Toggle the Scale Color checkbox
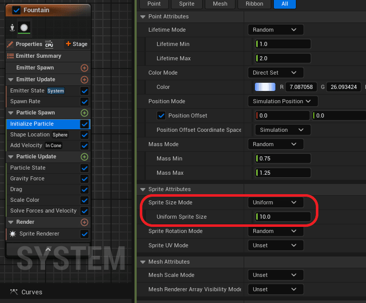 coord(84,200)
